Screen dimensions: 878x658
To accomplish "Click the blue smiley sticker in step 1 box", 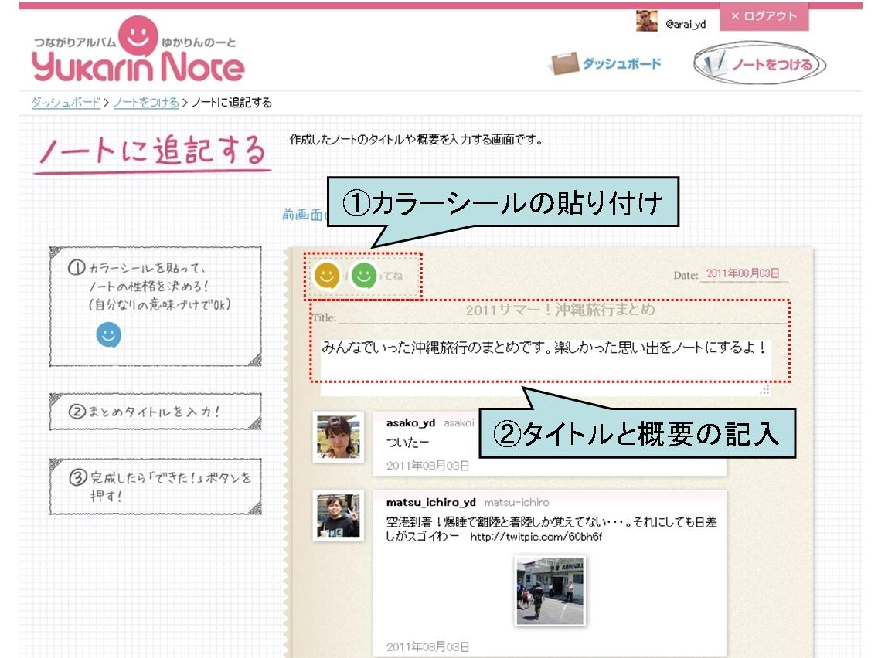I will tap(109, 334).
